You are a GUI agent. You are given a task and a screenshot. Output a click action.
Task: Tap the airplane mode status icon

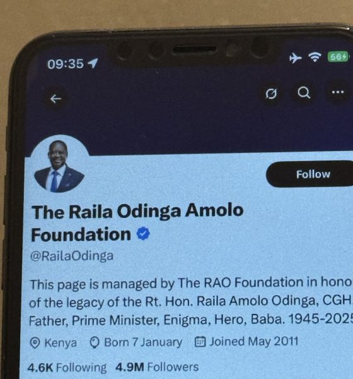[295, 58]
